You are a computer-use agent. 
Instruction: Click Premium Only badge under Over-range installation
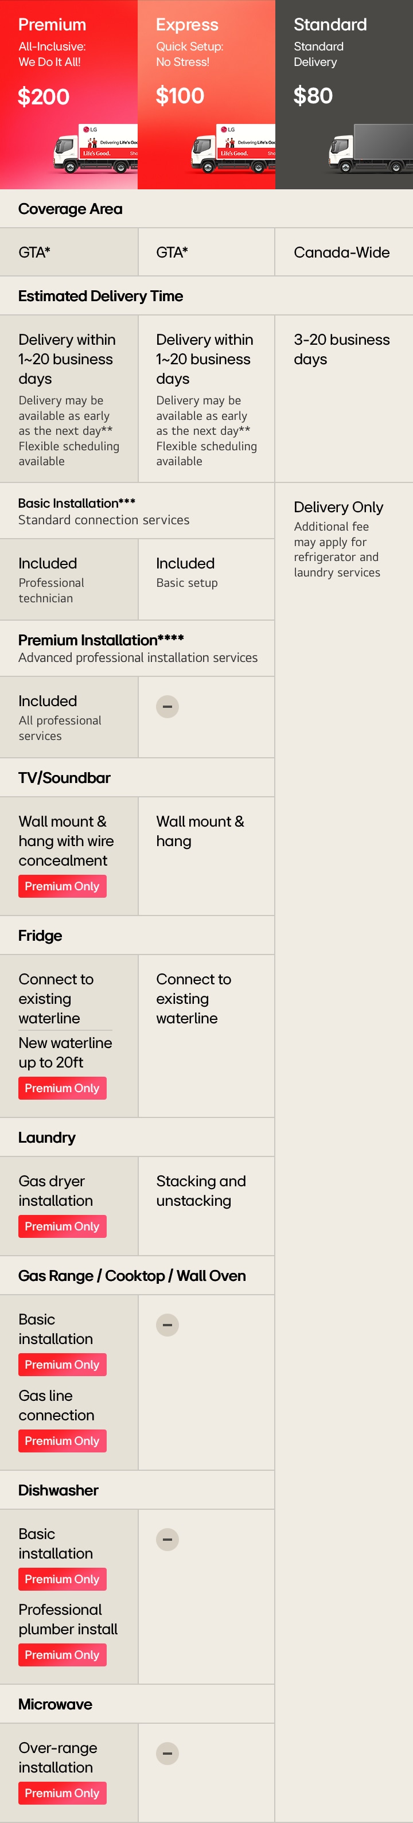62,1793
